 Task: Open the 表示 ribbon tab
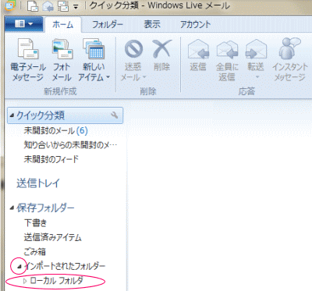coord(152,25)
